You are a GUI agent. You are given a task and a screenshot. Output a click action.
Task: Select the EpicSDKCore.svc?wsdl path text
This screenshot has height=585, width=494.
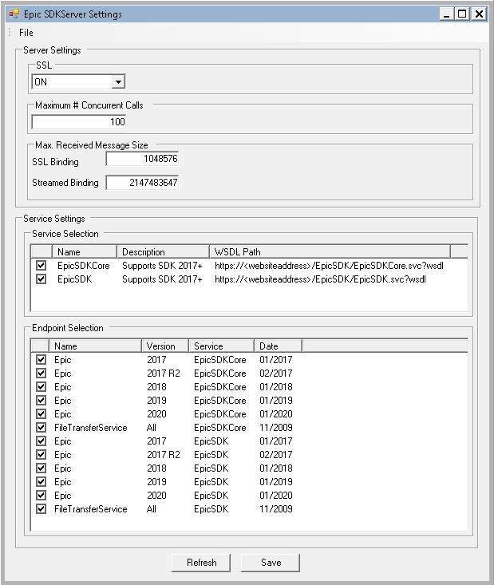329,266
